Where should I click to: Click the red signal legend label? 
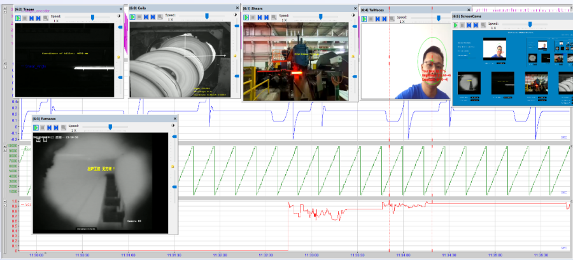pyautogui.click(x=27, y=205)
